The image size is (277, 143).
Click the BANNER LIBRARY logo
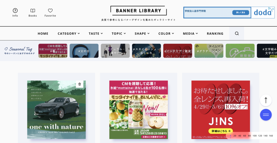pos(138,11)
